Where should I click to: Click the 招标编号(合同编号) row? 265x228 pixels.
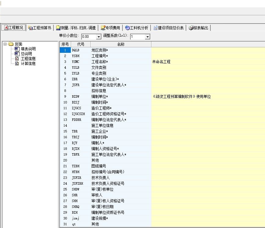pos(162,172)
